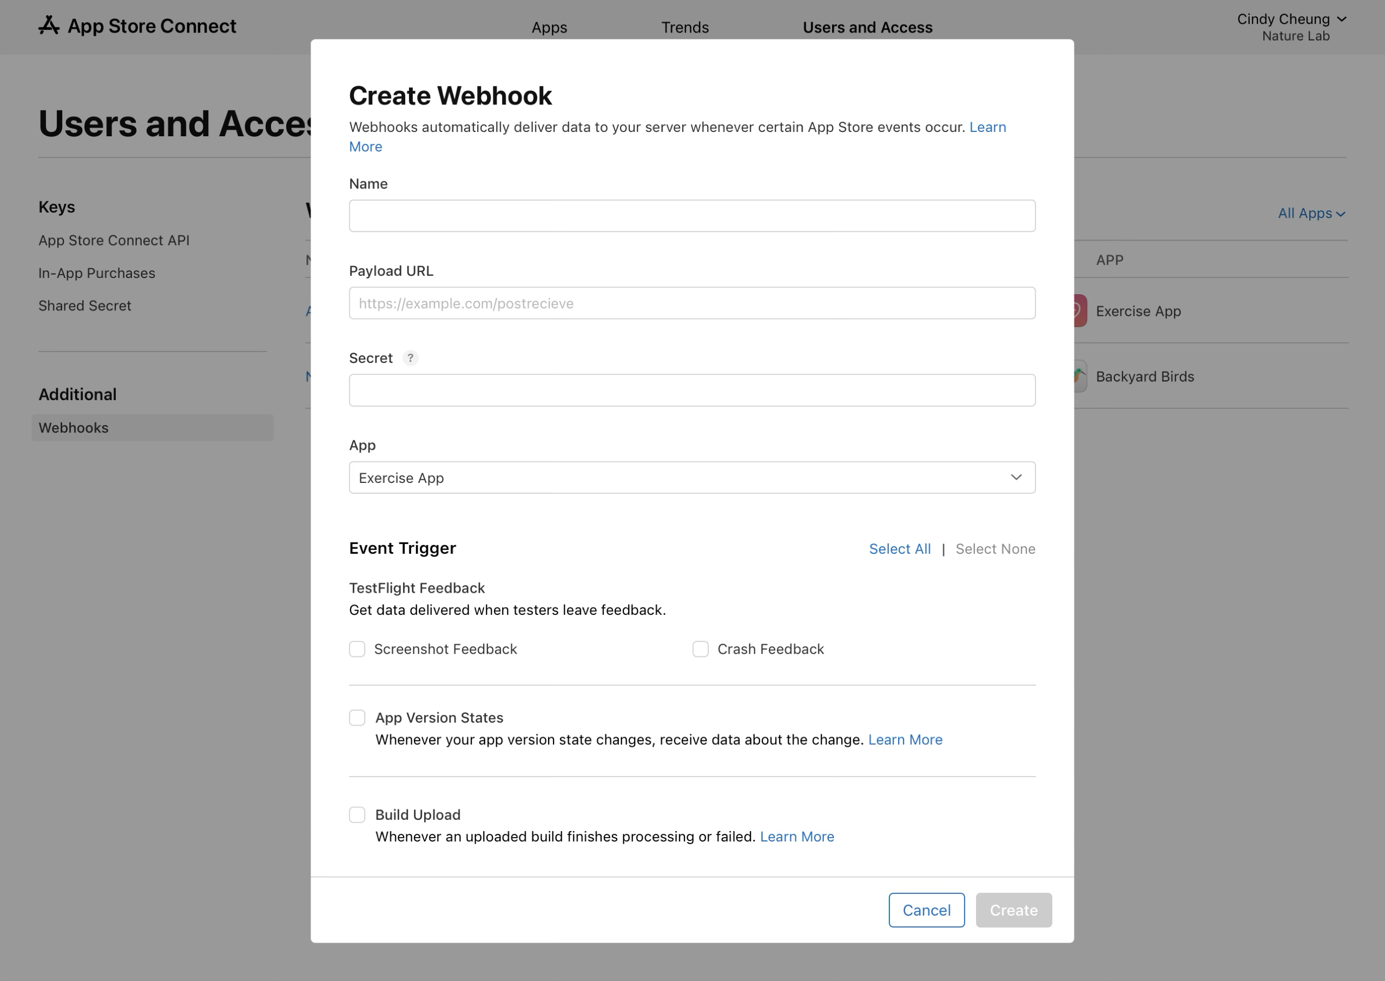Switch to the Apps section
1385x981 pixels.
point(548,27)
